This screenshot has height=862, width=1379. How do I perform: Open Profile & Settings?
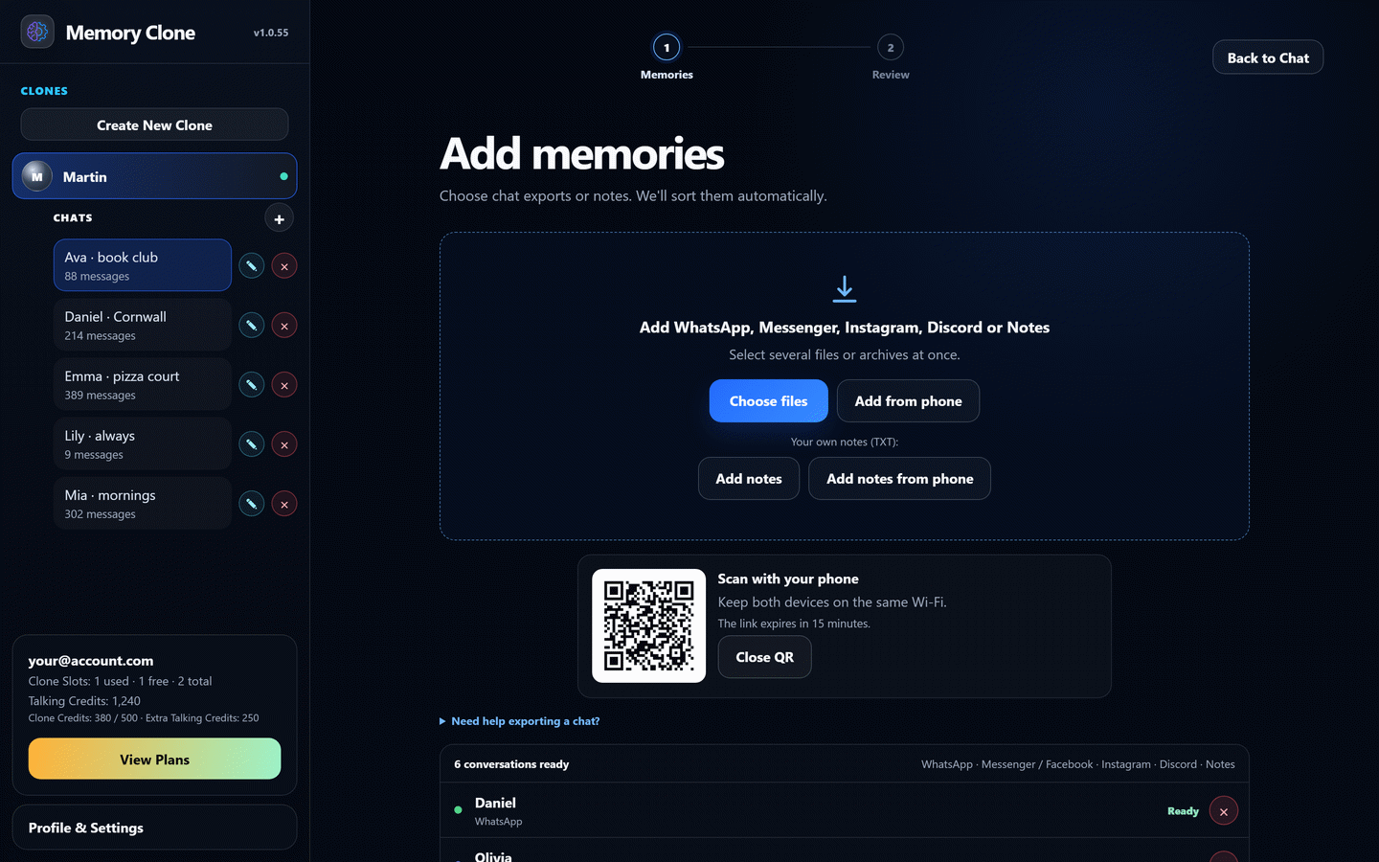154,828
